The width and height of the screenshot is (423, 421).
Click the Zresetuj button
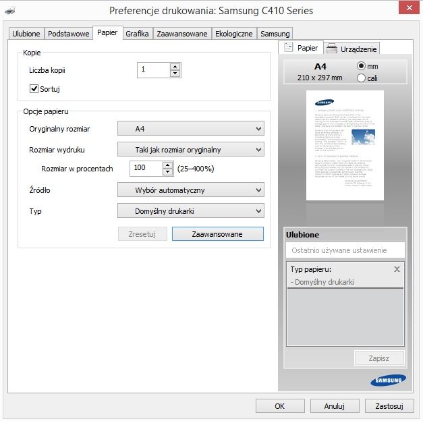(142, 233)
